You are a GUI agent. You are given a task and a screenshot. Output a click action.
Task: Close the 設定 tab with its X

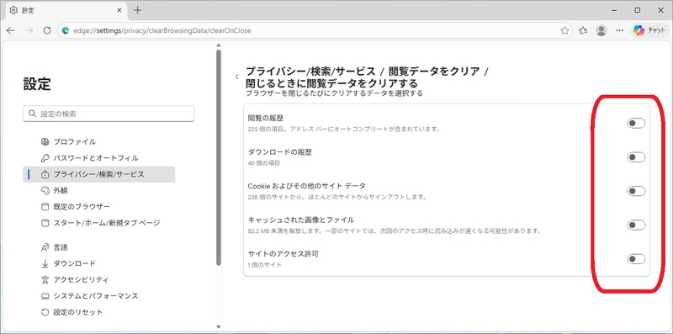pos(119,10)
